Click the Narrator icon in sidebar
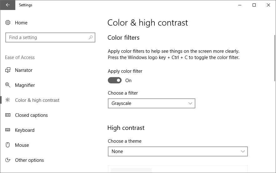 click(x=8, y=70)
